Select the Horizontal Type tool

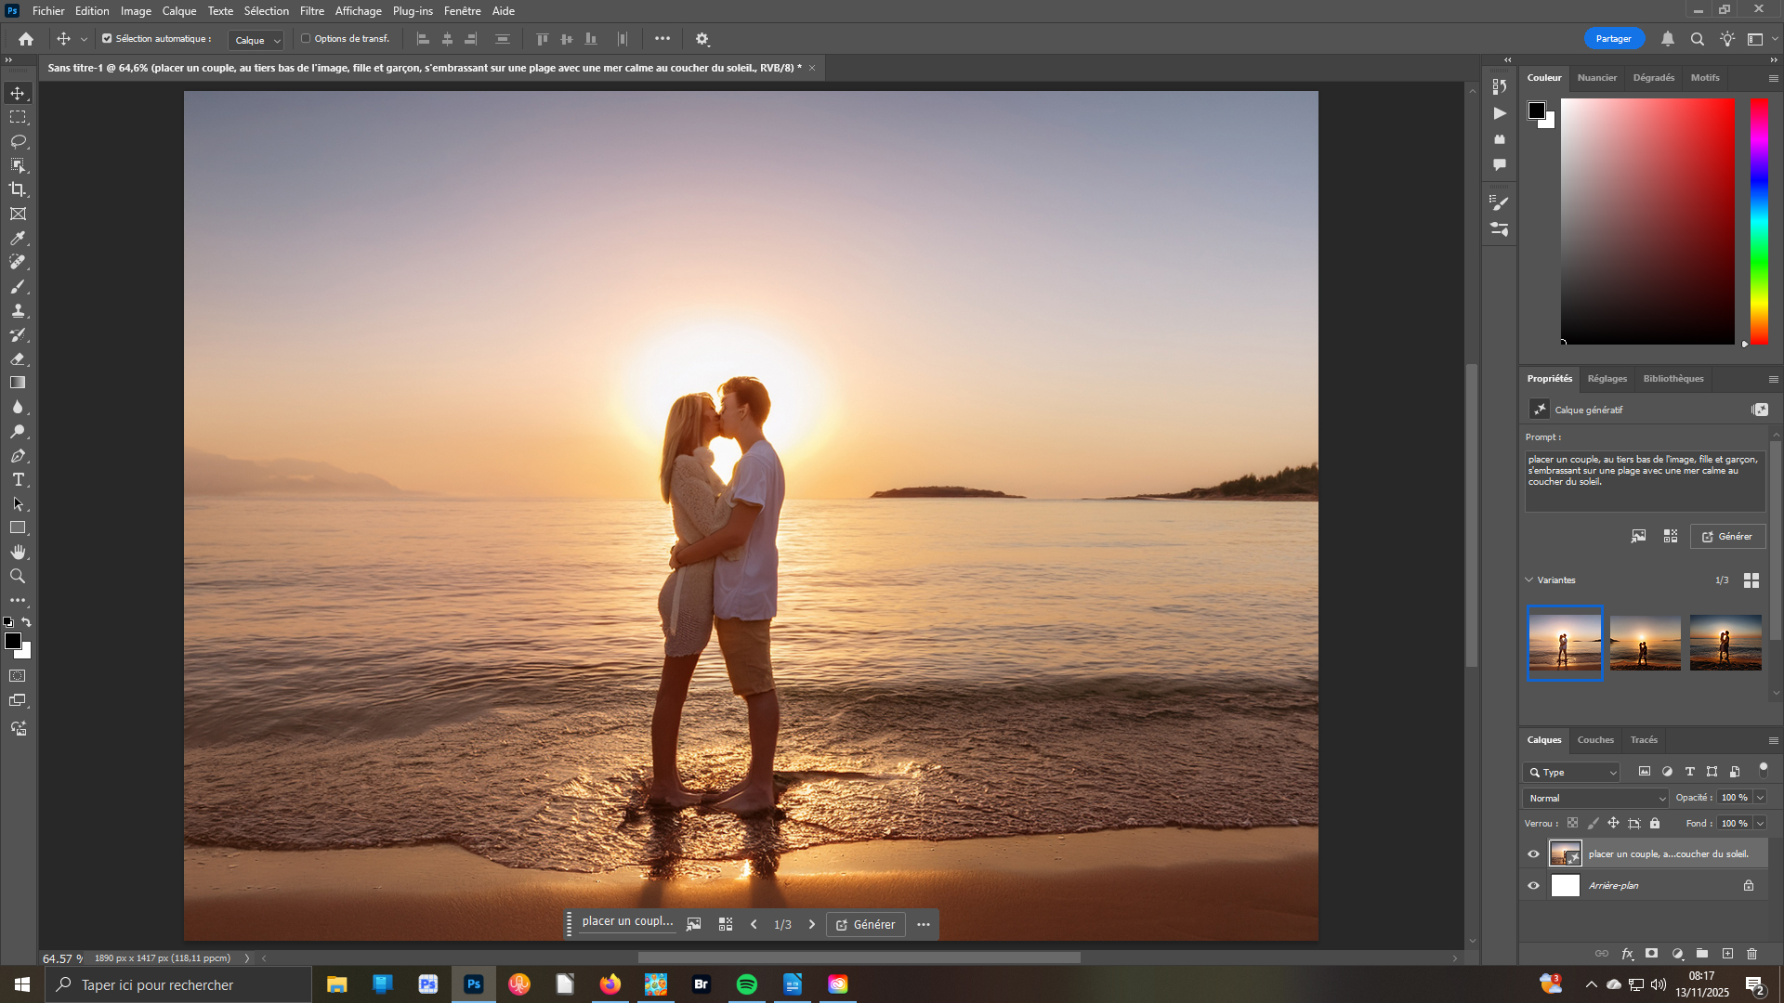pos(18,480)
